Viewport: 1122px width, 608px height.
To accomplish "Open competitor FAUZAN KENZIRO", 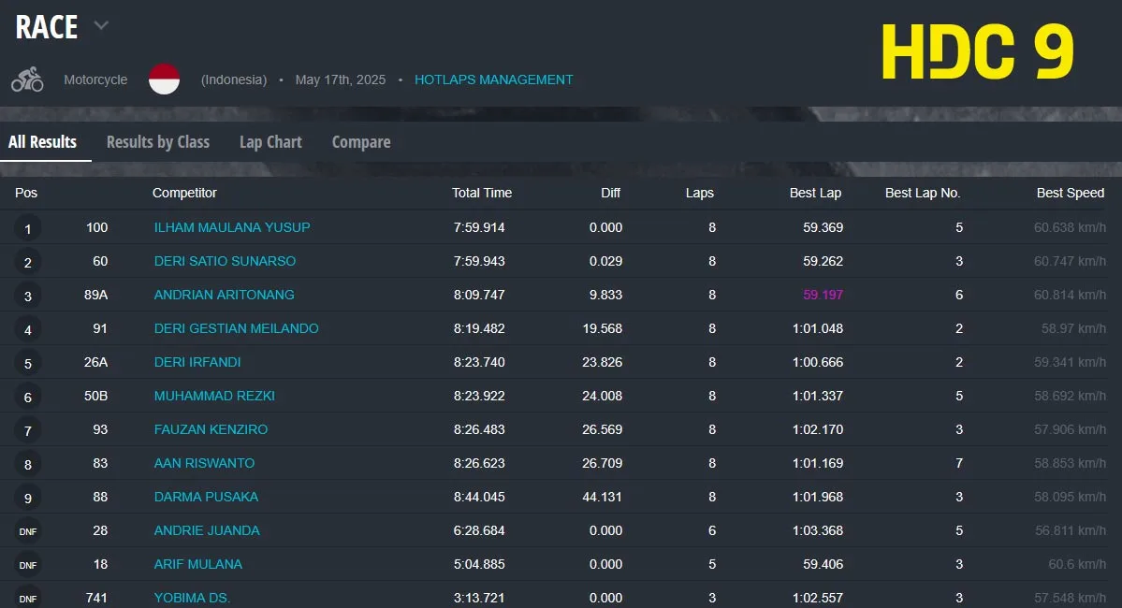I will [x=211, y=429].
